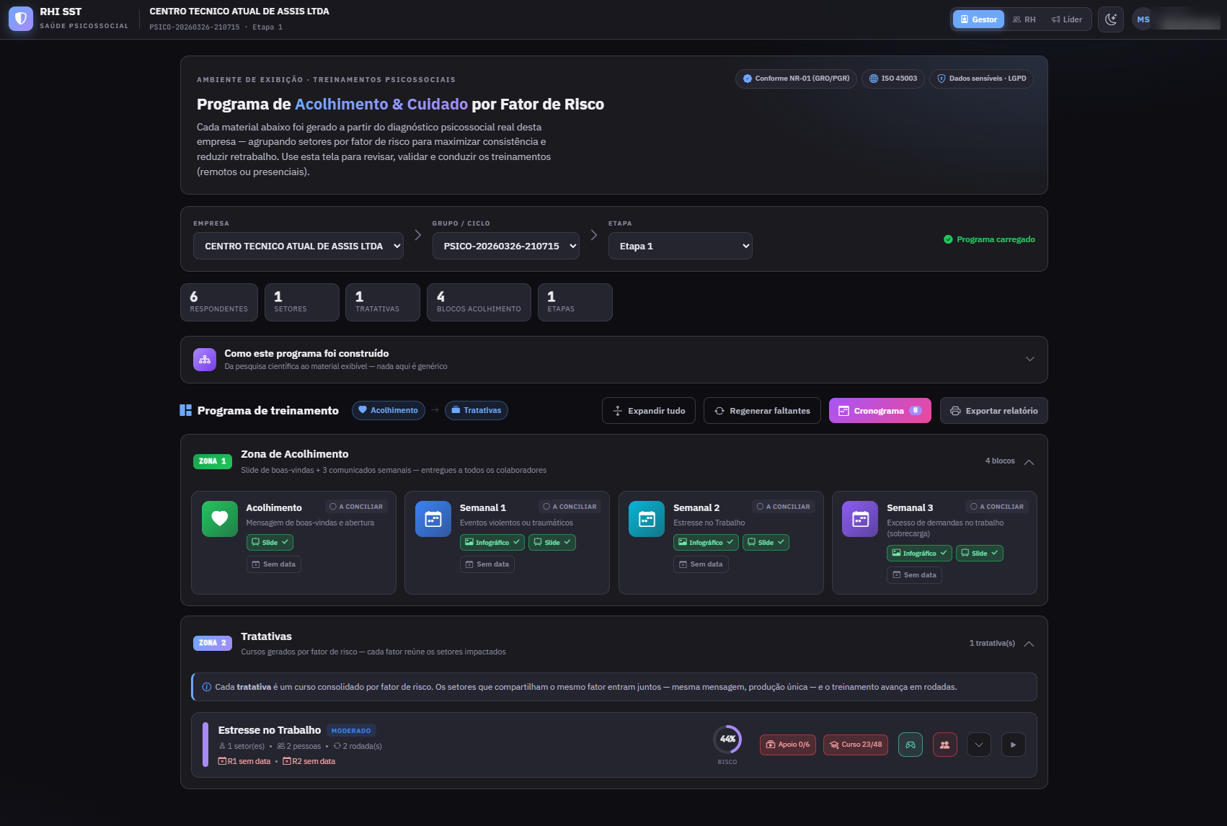
Task: Click the info icon in tratativa notice
Action: pos(206,687)
